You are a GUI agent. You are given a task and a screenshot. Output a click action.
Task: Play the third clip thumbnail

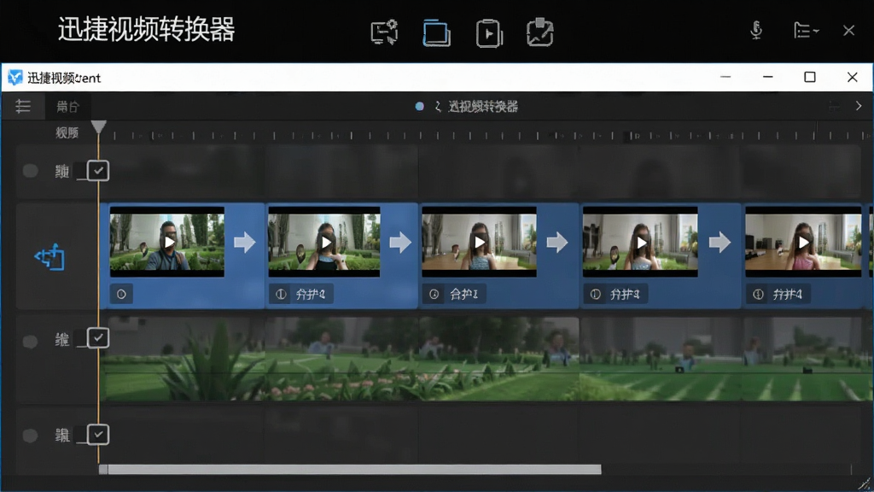pos(480,242)
